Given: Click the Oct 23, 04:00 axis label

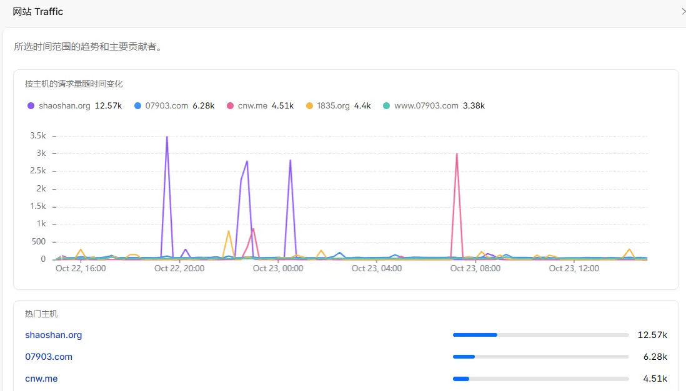Looking at the screenshot, I should click(377, 268).
